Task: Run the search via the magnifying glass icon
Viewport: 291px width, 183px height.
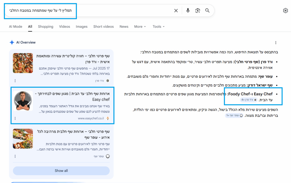Action: [207, 10]
